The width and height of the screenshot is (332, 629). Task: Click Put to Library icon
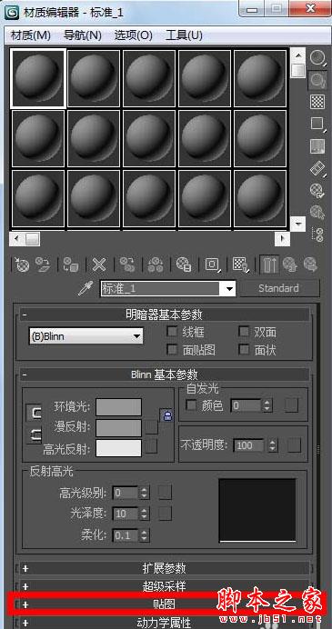(x=184, y=265)
